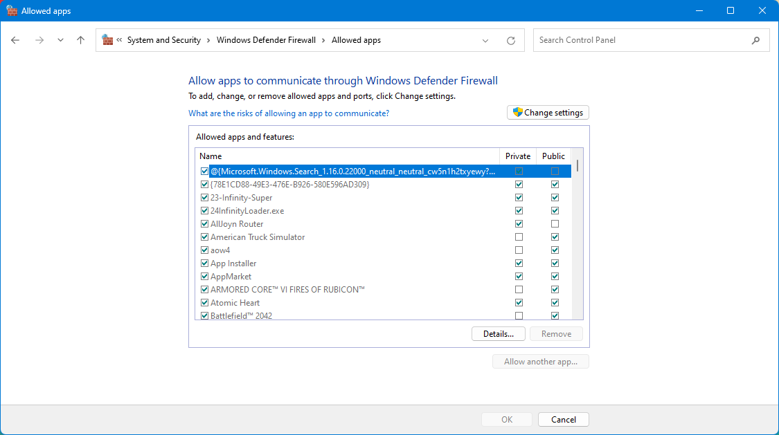Select the Battlefield 2042 entry
The image size is (779, 435).
click(241, 315)
